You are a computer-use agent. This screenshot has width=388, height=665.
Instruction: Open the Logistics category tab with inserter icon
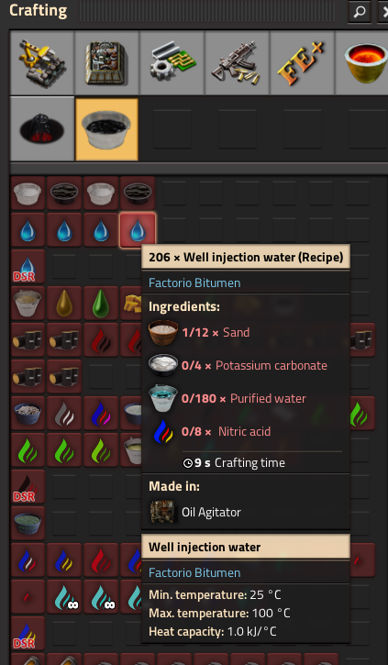point(42,62)
